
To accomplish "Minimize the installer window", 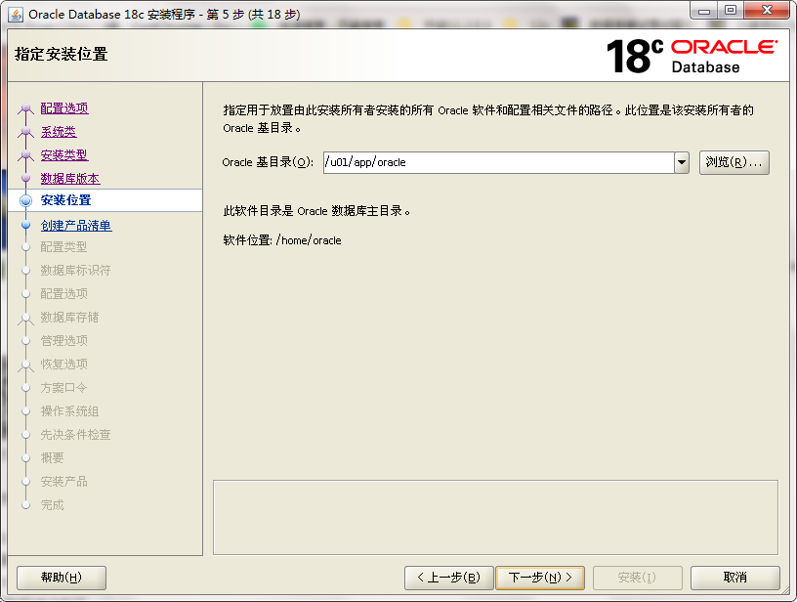I will coord(704,11).
